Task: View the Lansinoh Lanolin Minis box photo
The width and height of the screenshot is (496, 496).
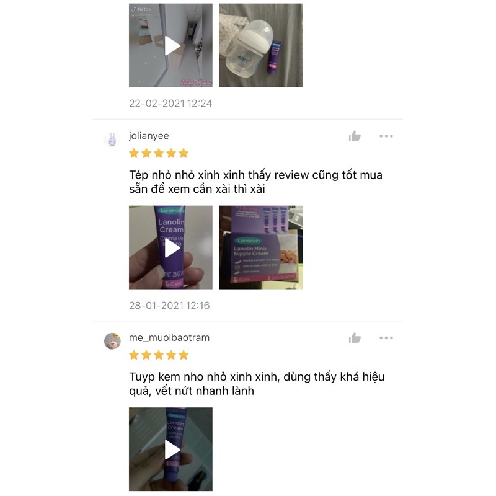Action: [260, 247]
